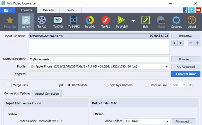Select the Limit File Size option

click(x=147, y=85)
